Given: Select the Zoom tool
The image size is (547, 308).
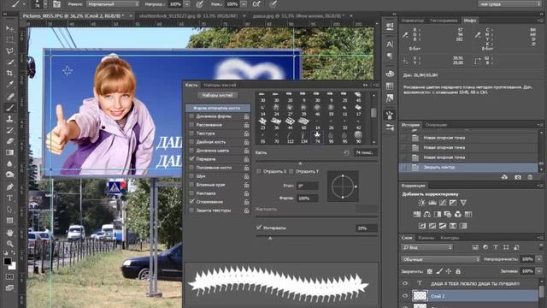Looking at the screenshot, I should pyautogui.click(x=9, y=243).
